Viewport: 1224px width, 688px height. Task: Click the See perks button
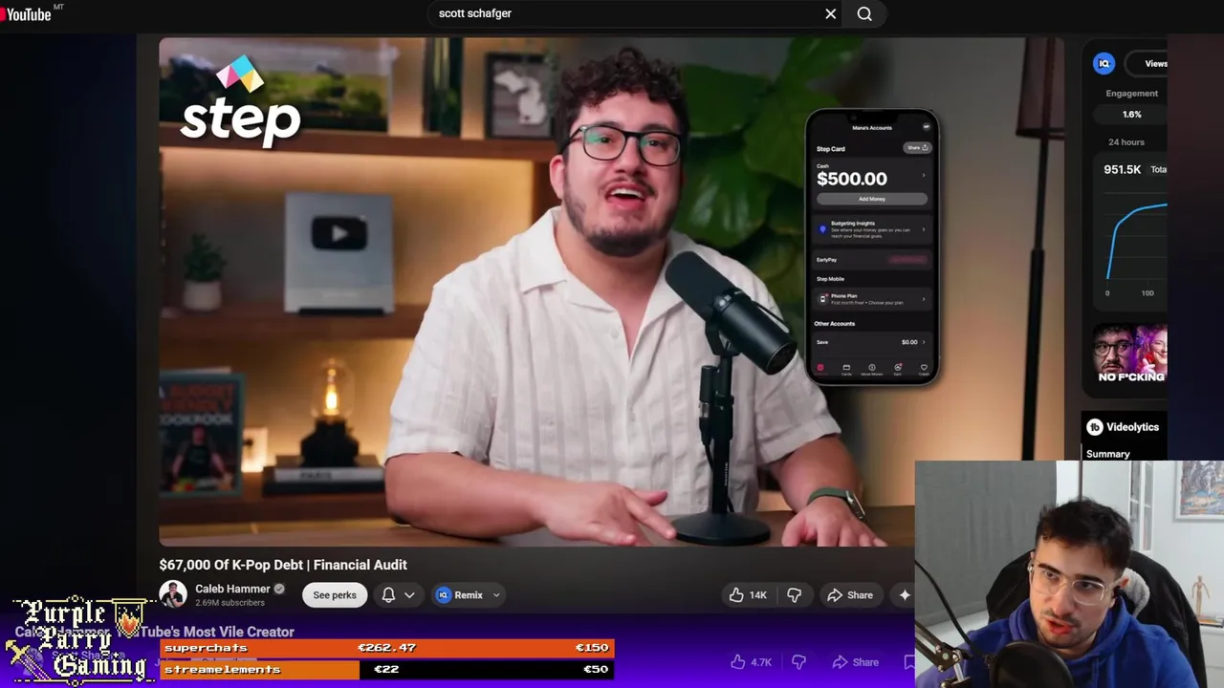(x=335, y=595)
